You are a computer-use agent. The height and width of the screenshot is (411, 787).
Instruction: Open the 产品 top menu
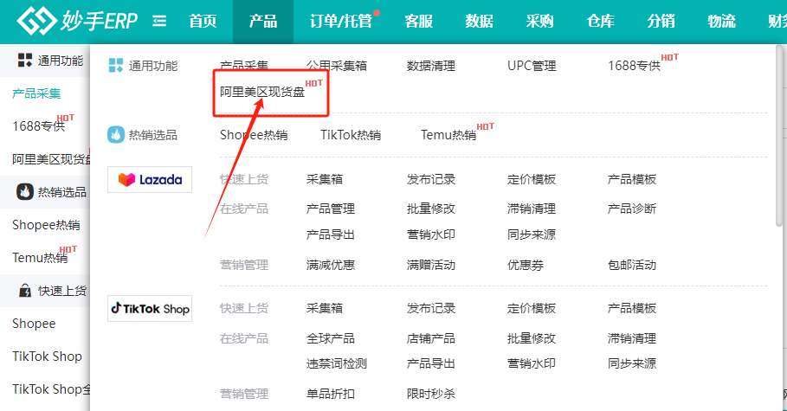(x=263, y=21)
